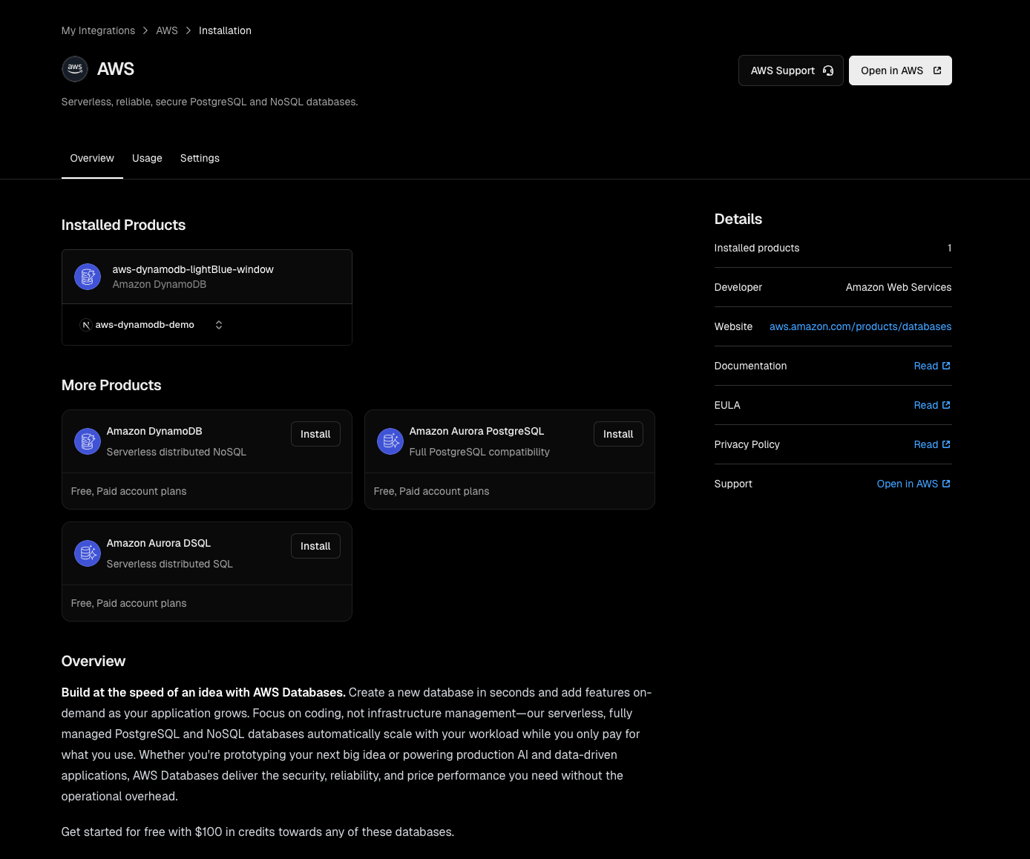Viewport: 1030px width, 859px height.
Task: Click the Amazon Aurora PostgreSQL product icon
Action: 390,441
